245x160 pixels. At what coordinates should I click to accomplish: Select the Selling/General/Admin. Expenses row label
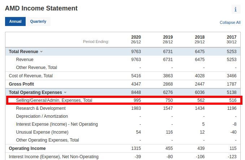point(54,100)
